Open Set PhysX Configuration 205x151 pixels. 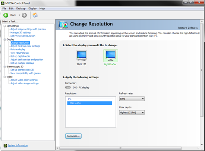23,36
